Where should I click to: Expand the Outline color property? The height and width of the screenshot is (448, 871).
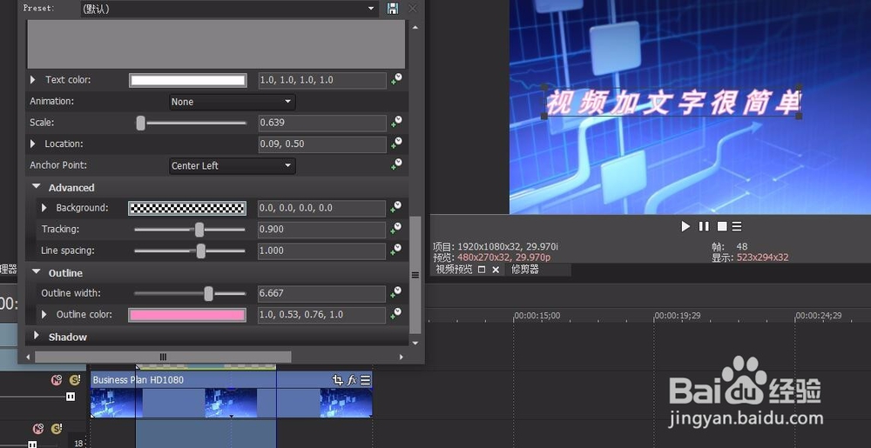click(44, 314)
